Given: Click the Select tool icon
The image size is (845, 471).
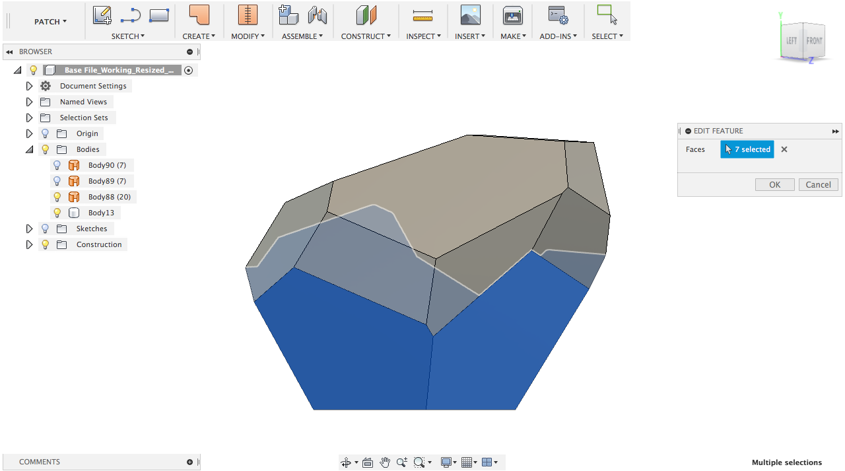Looking at the screenshot, I should (607, 15).
